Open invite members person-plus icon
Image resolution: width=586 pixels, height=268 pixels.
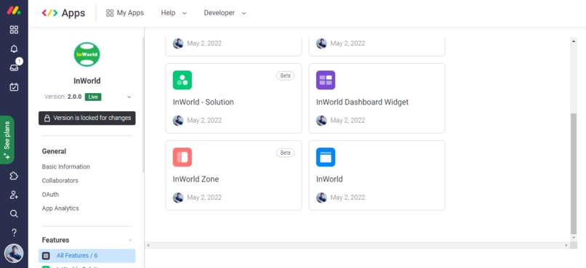(14, 195)
